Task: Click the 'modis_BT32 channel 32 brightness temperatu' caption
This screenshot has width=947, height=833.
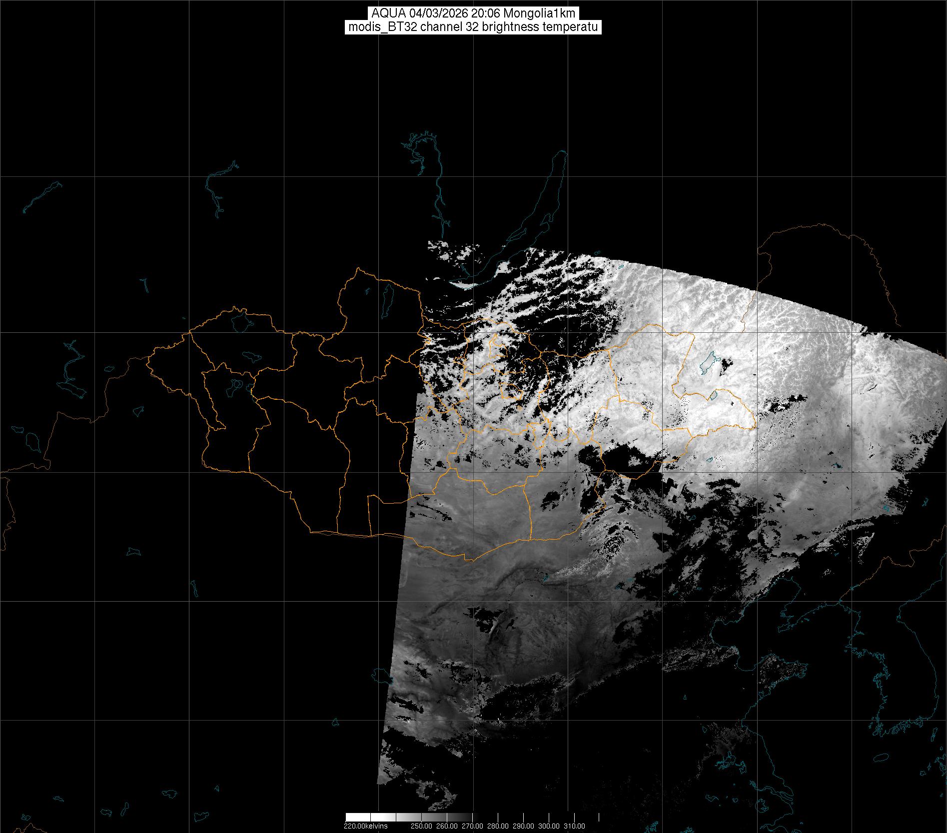Action: pos(473,27)
